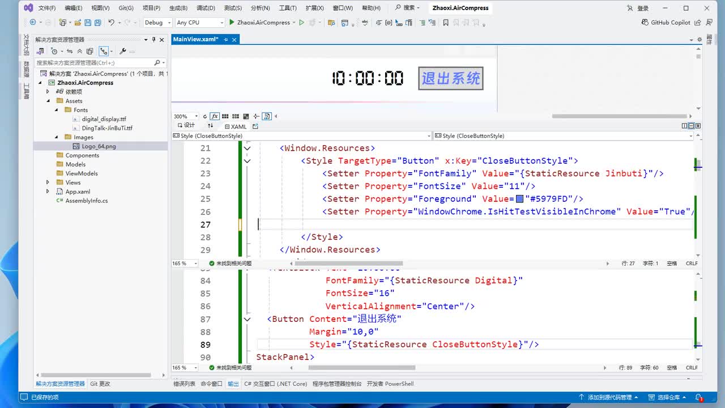
Task: Toggle the fx effects button in designer bar
Action: click(215, 116)
